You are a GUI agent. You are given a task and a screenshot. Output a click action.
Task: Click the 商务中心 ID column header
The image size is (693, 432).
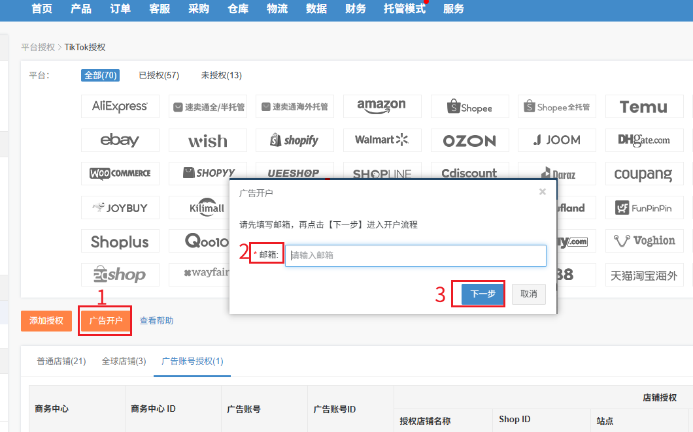154,409
